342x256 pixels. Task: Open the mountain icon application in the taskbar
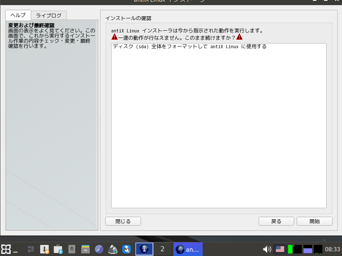[113, 249]
